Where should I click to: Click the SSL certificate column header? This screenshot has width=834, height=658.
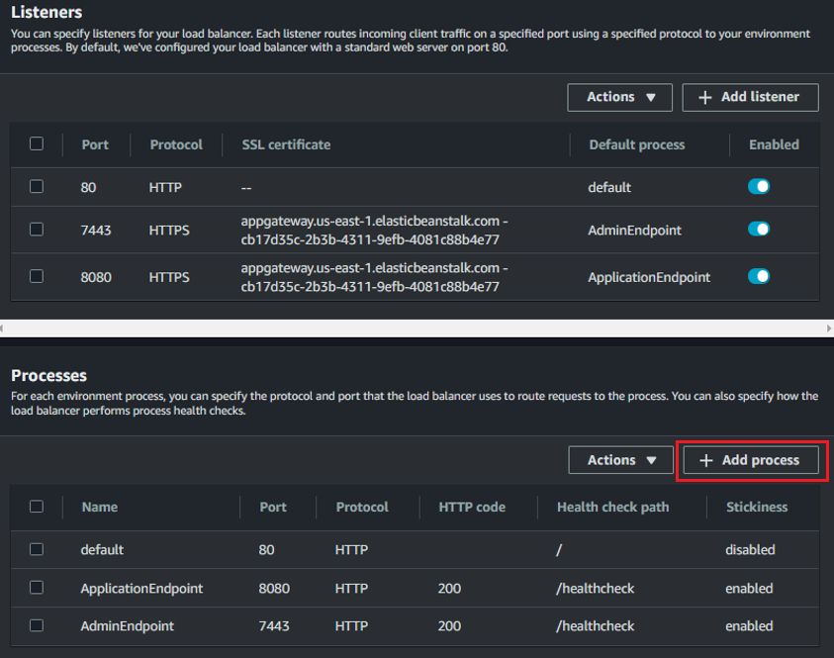[x=286, y=144]
